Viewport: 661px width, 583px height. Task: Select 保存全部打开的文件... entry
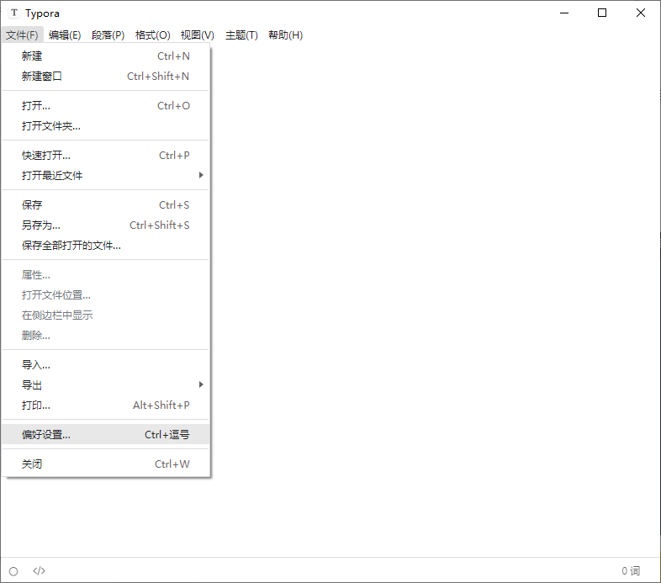(105, 246)
